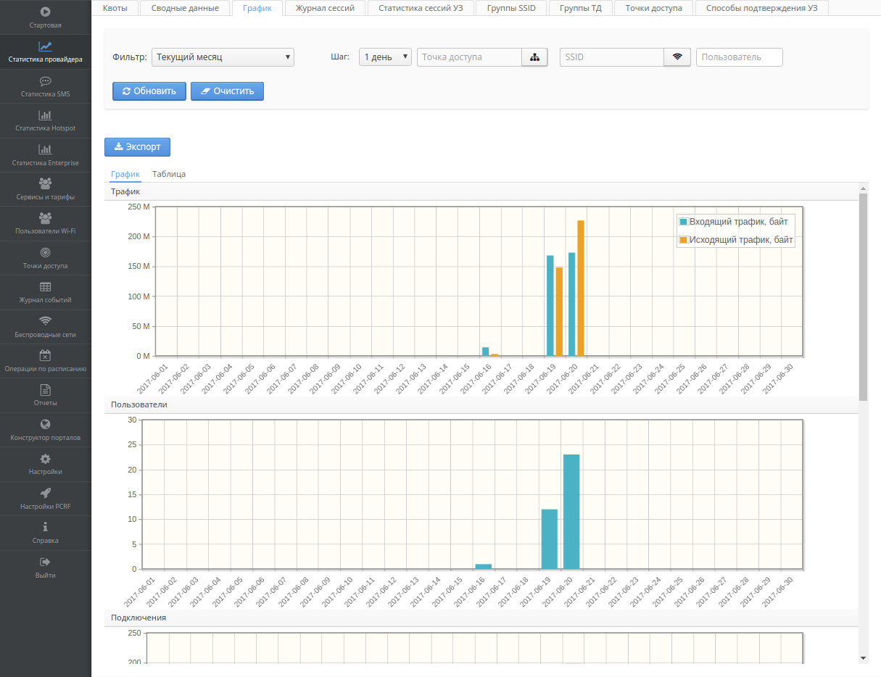Image resolution: width=881 pixels, height=677 pixels.
Task: Switch to the Таблица view tab
Action: [x=169, y=174]
